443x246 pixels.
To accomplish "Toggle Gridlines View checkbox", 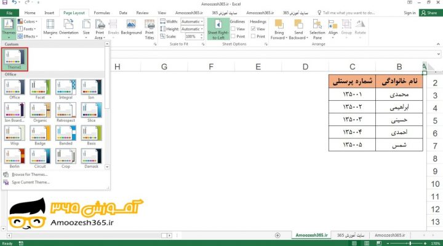I will [x=233, y=29].
